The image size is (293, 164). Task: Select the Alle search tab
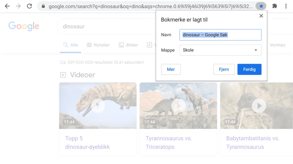(x=71, y=45)
